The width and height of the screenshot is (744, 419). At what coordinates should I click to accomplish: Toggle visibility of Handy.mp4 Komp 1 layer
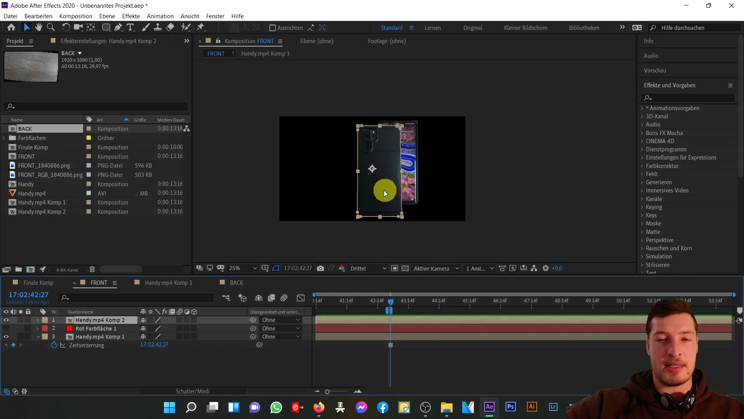(x=6, y=337)
